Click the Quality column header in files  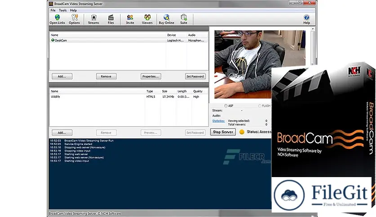(198, 91)
